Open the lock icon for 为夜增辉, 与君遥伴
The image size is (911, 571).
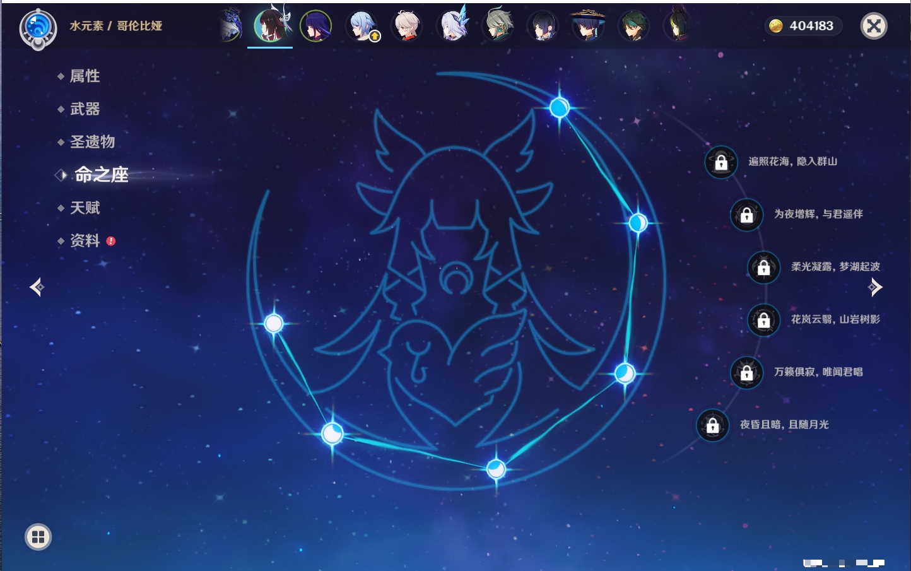click(747, 215)
